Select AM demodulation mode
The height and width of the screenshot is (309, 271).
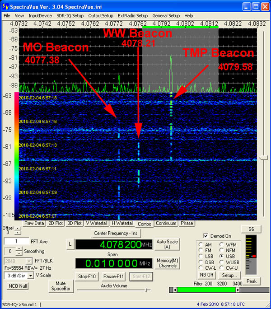point(201,244)
